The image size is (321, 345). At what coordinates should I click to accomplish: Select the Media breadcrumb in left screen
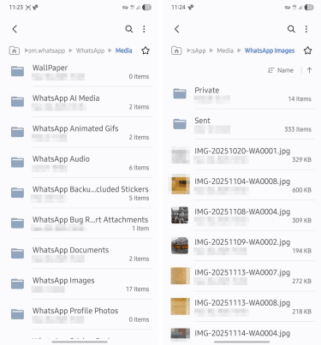pos(123,51)
